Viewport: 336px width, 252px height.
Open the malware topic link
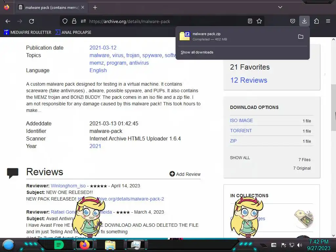pyautogui.click(x=99, y=55)
